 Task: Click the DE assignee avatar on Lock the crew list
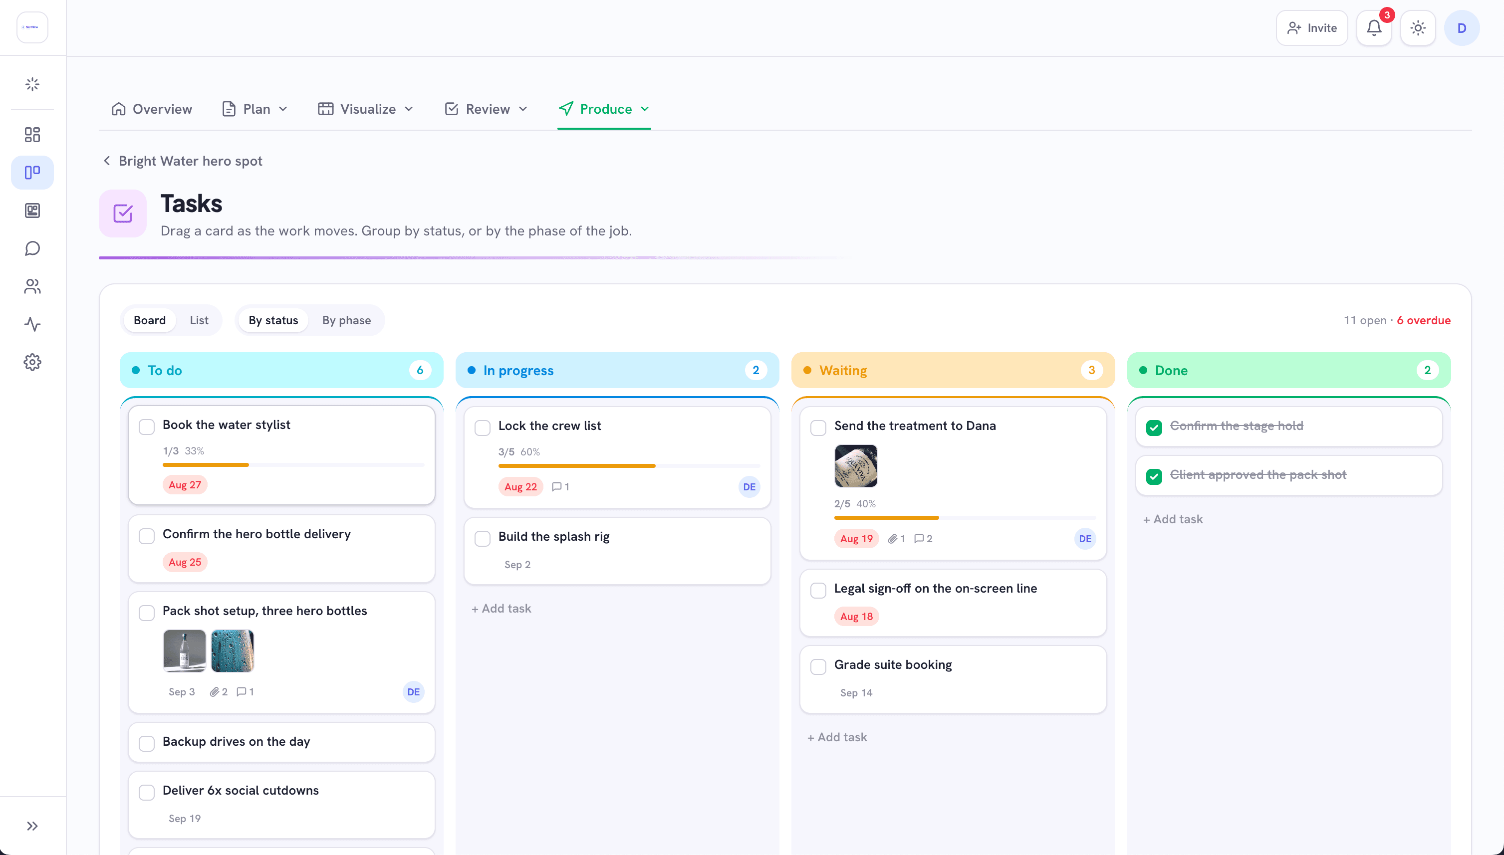pos(750,487)
